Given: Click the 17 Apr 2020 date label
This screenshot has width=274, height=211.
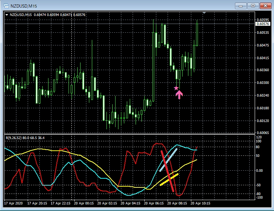Looking at the screenshot, I should [14, 203].
